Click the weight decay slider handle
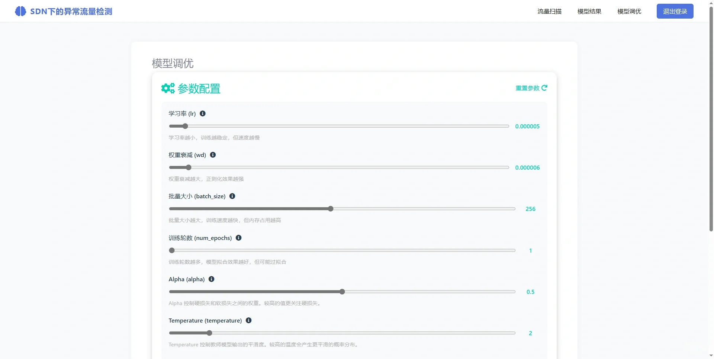This screenshot has width=714, height=359. coord(189,167)
